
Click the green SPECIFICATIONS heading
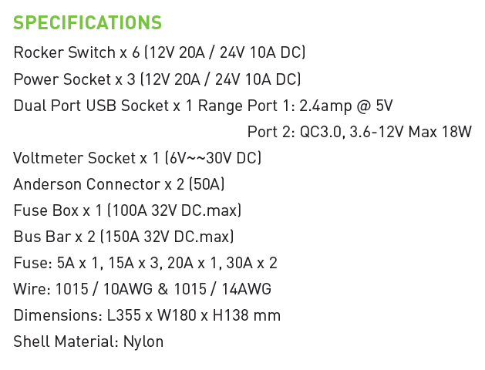[x=88, y=22]
